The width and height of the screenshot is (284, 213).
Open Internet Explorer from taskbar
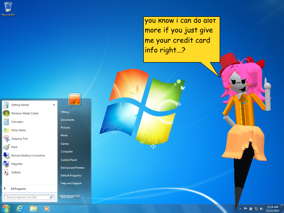tap(20, 209)
